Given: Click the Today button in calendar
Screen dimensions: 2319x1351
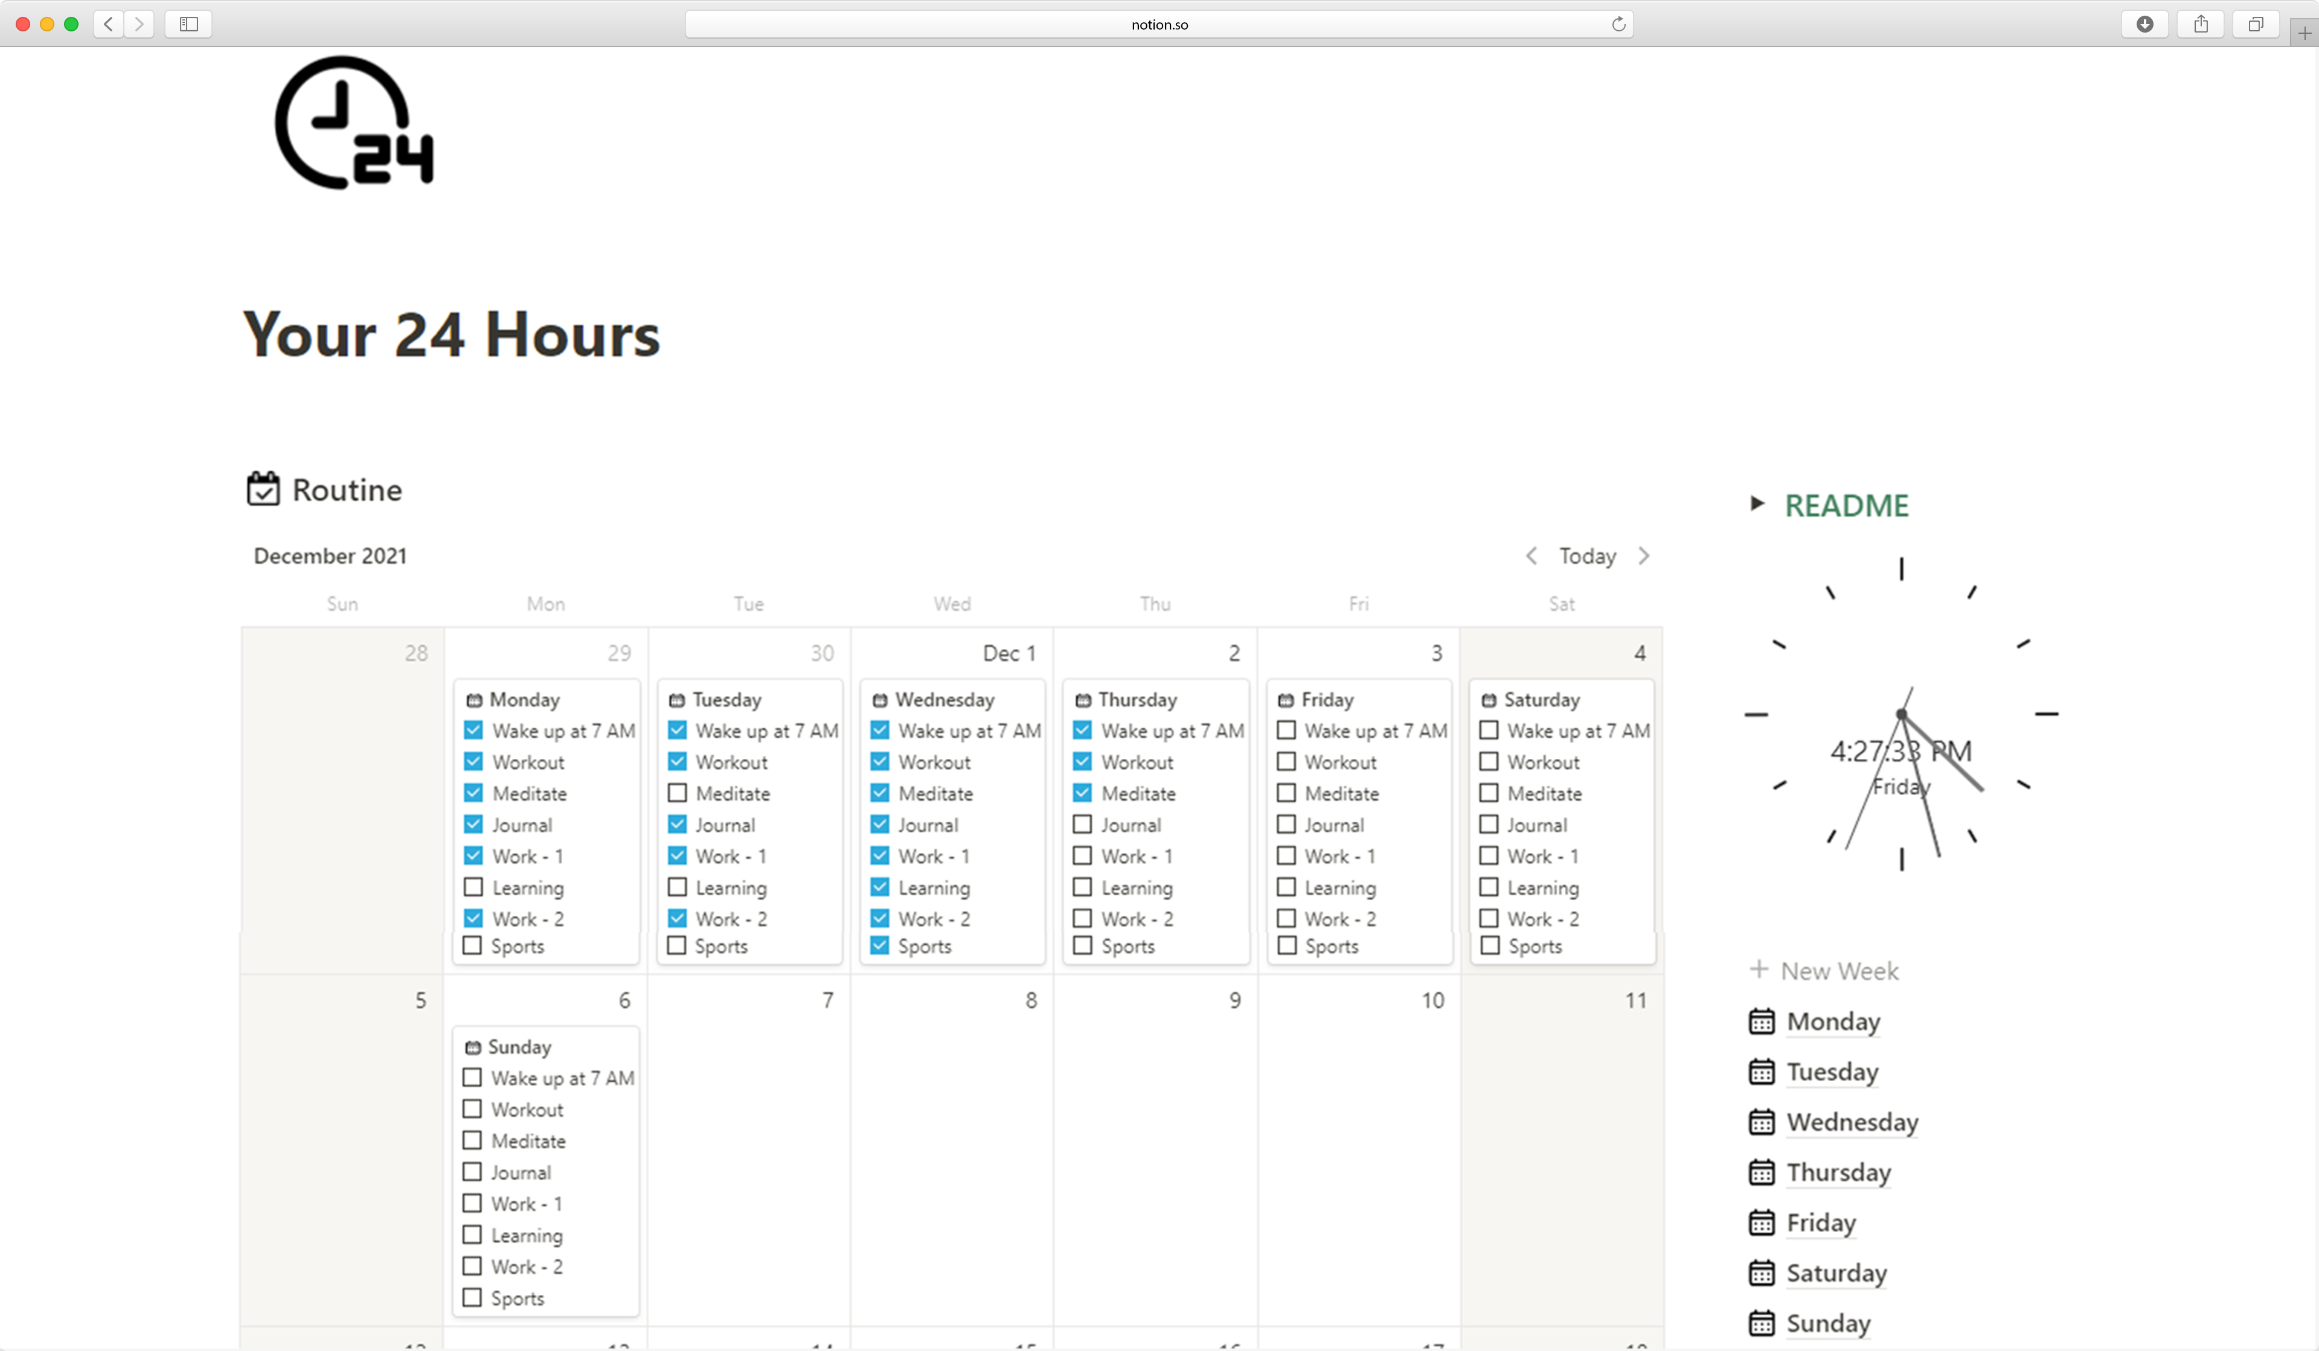Looking at the screenshot, I should (1588, 555).
